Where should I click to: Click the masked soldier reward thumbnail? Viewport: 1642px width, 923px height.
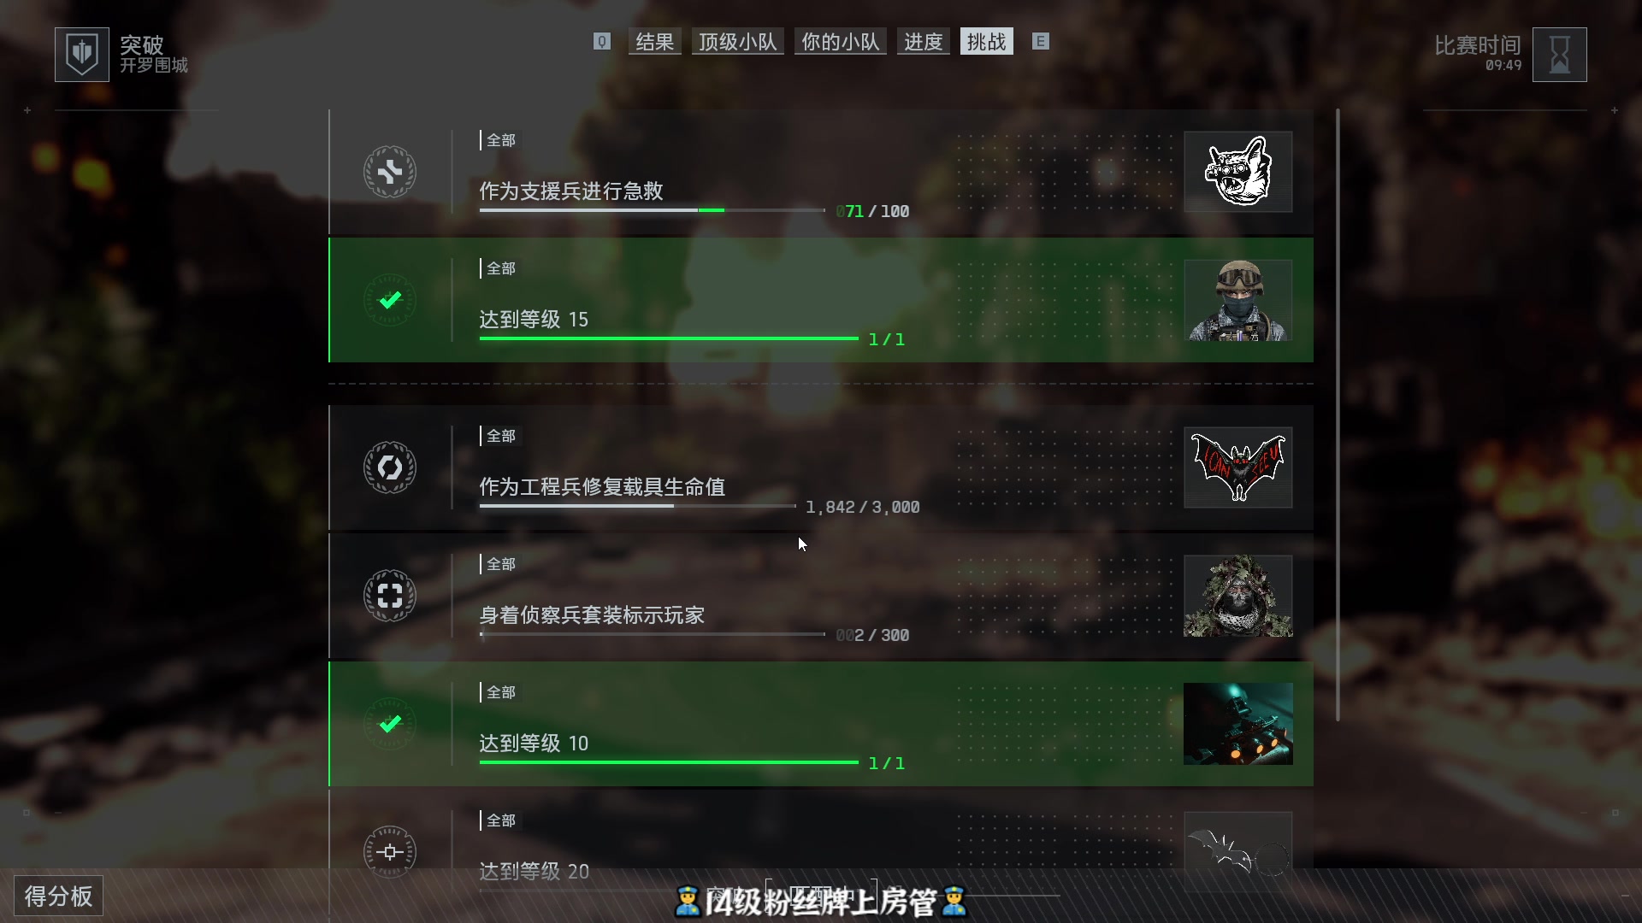click(1237, 300)
